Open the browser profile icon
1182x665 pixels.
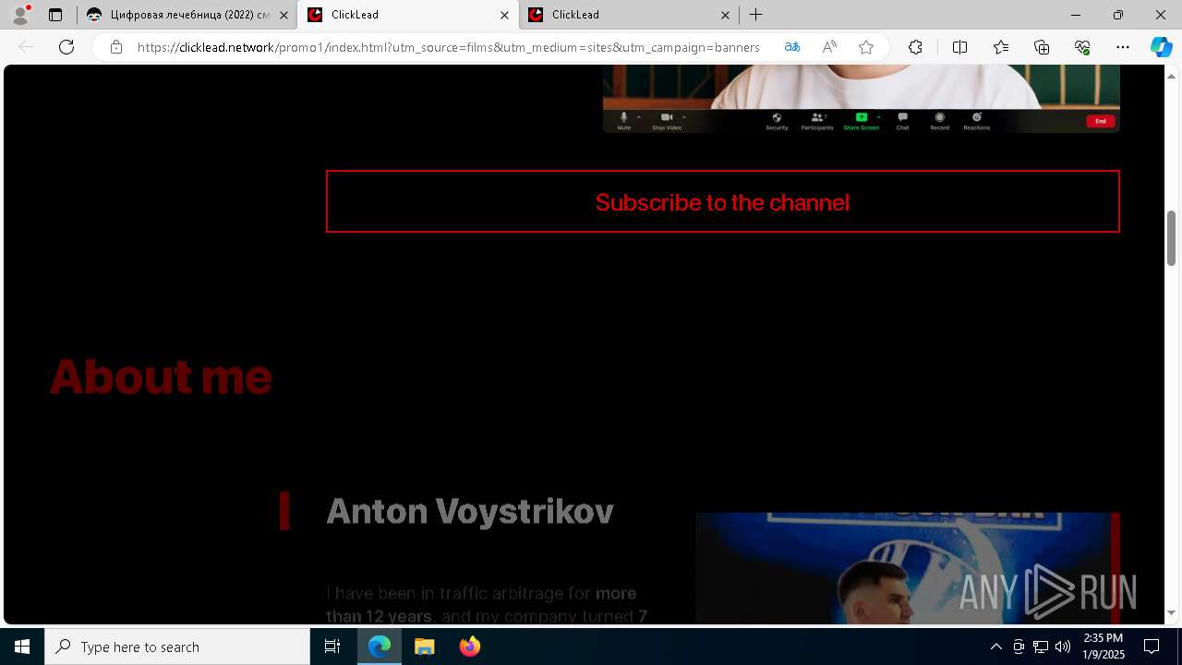tap(20, 15)
